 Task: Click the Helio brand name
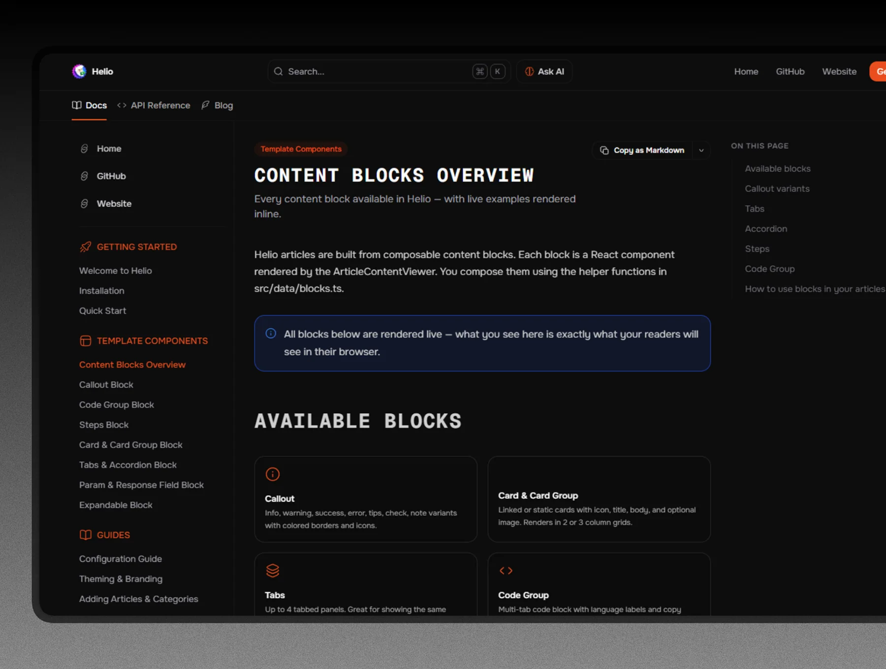coord(102,71)
